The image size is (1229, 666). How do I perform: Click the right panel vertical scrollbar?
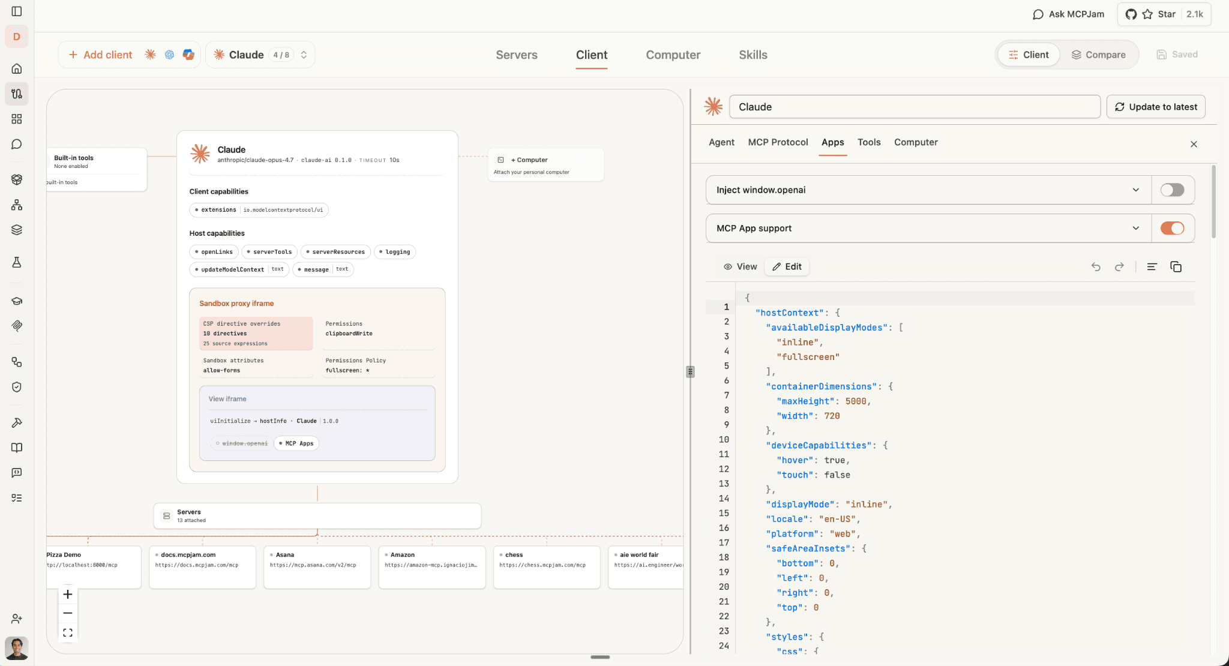pos(1214,202)
